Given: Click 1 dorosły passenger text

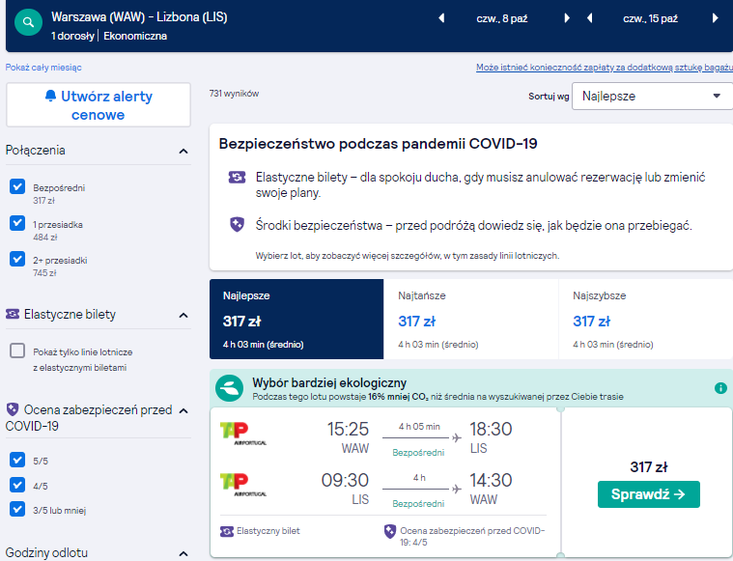Looking at the screenshot, I should pyautogui.click(x=72, y=36).
